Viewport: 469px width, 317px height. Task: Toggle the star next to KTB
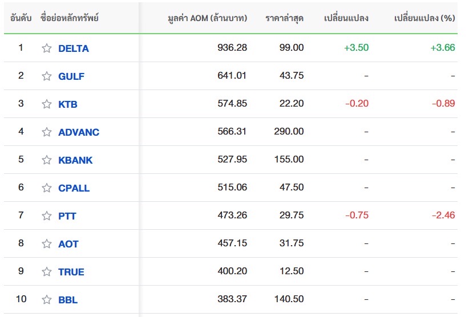tap(46, 104)
